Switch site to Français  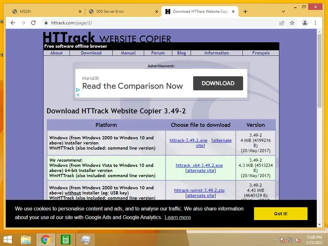tap(261, 53)
